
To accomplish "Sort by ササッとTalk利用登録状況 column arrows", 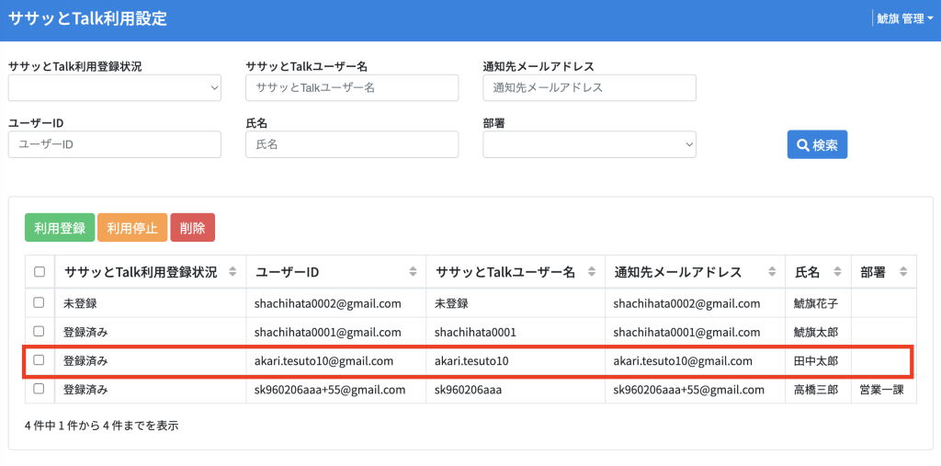I will (232, 272).
